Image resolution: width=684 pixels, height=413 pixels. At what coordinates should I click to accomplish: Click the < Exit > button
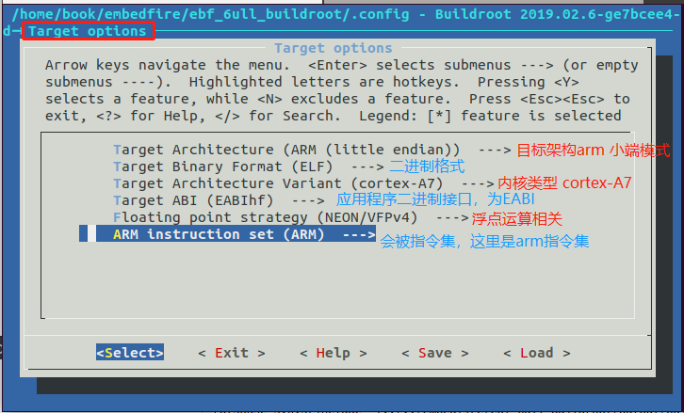point(232,353)
